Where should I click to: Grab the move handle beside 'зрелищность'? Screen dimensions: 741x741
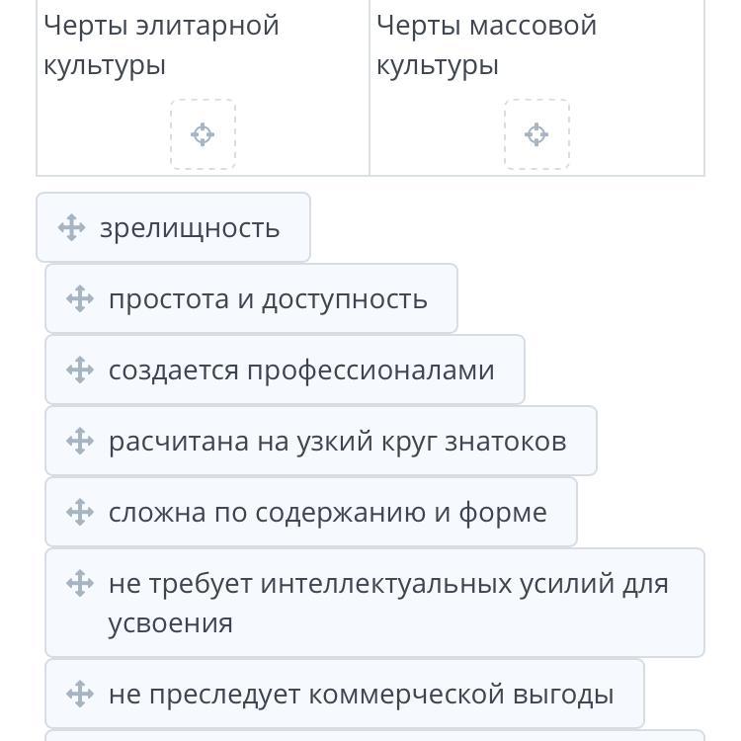tap(71, 228)
